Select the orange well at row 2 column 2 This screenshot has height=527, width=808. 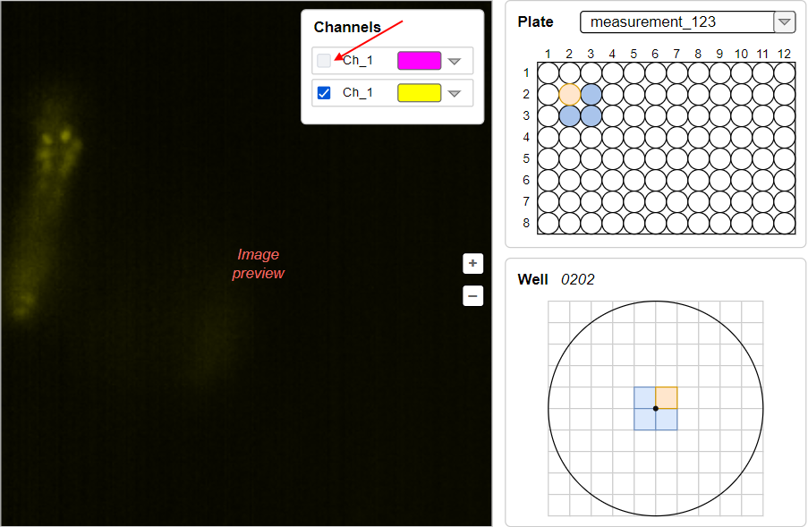pos(569,94)
